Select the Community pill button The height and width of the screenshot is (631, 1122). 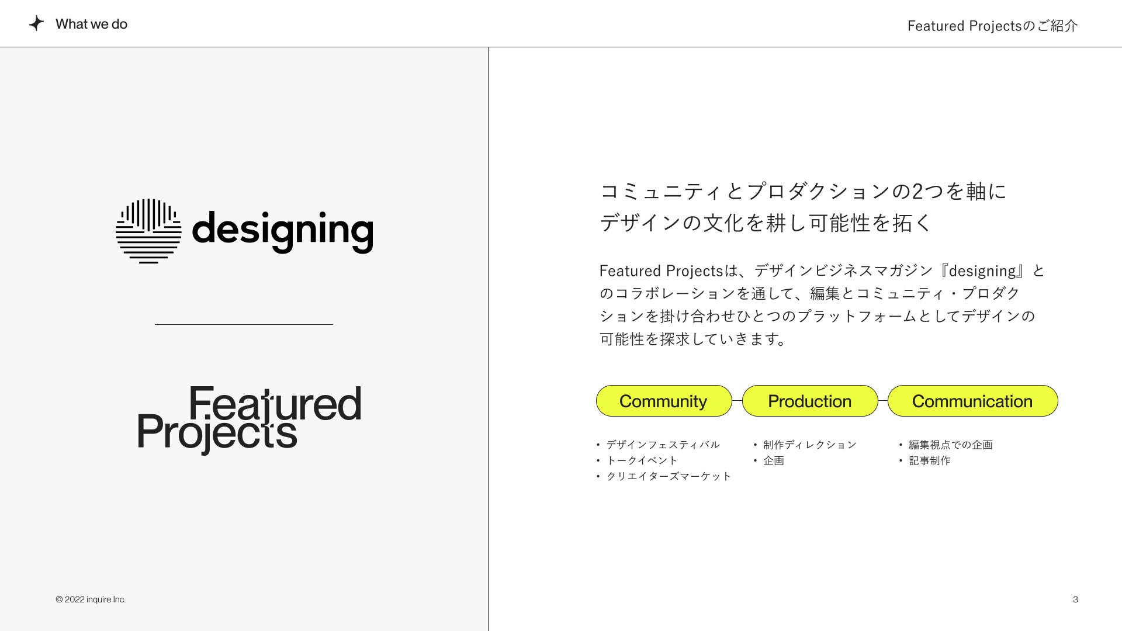click(x=663, y=401)
